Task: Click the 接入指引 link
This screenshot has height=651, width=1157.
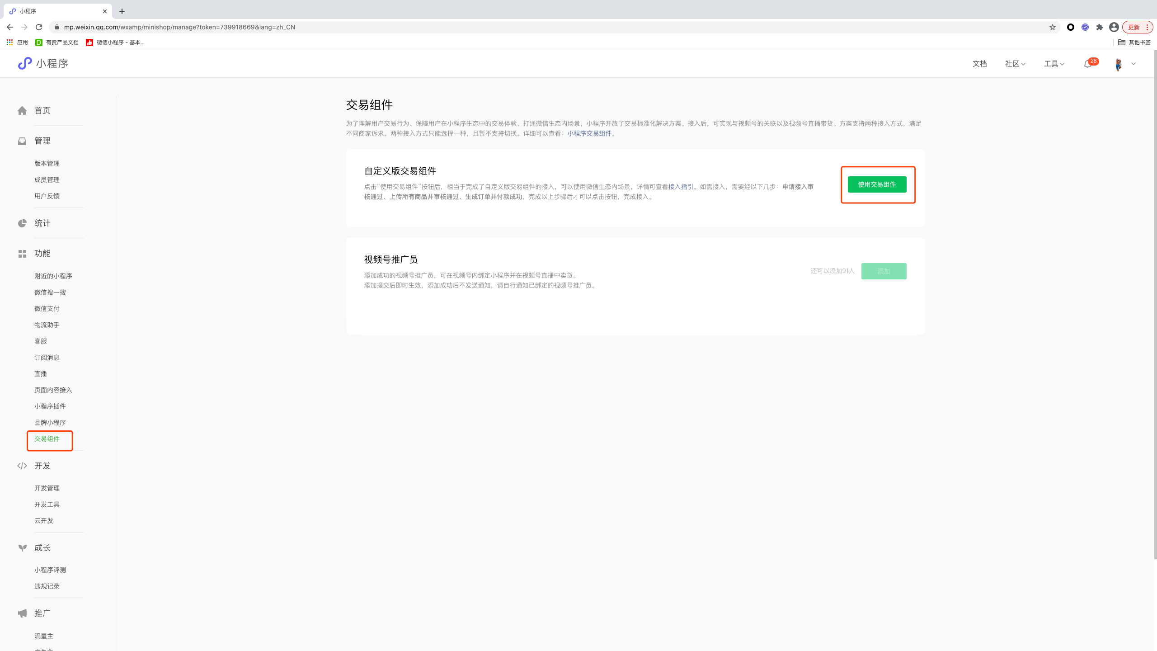Action: [681, 187]
